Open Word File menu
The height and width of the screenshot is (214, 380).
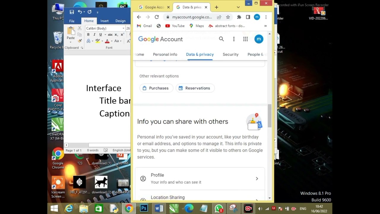tap(72, 21)
